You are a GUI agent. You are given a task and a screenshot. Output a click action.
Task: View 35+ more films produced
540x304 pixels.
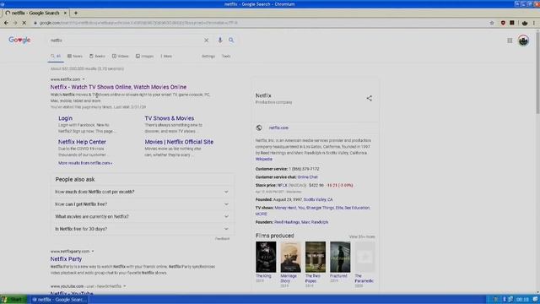[362, 236]
